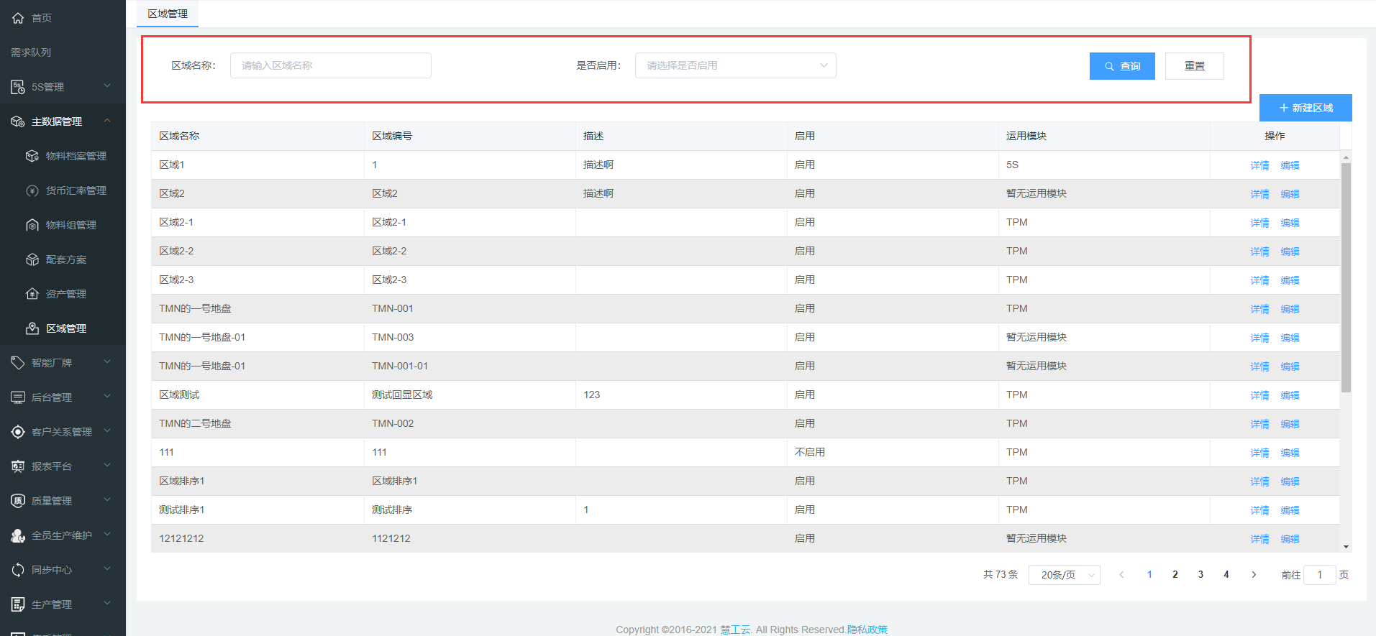The width and height of the screenshot is (1376, 636).
Task: Click the 报表平台 chart icon
Action: (18, 466)
